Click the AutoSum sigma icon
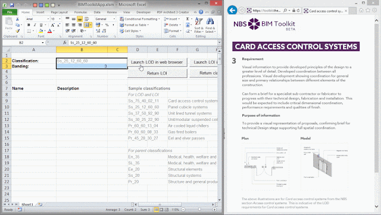 188,18
